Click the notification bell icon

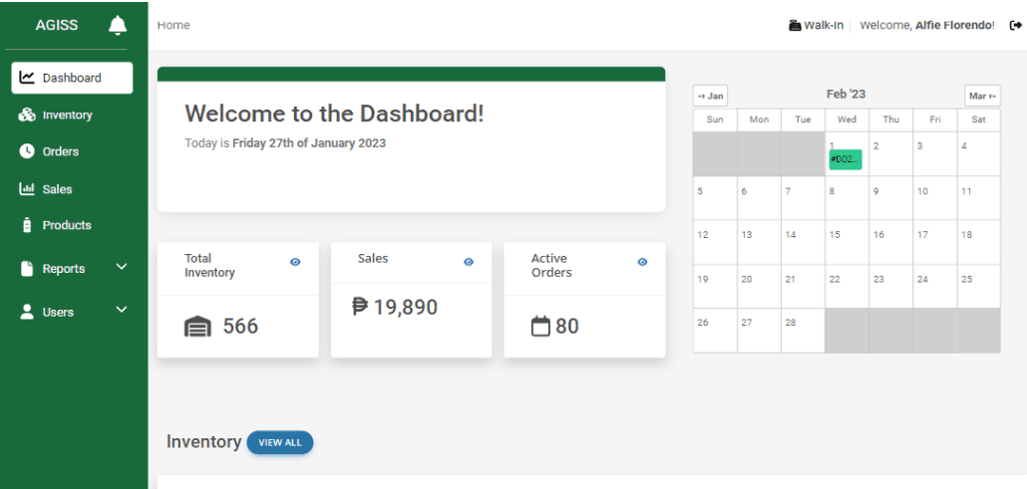[x=118, y=25]
